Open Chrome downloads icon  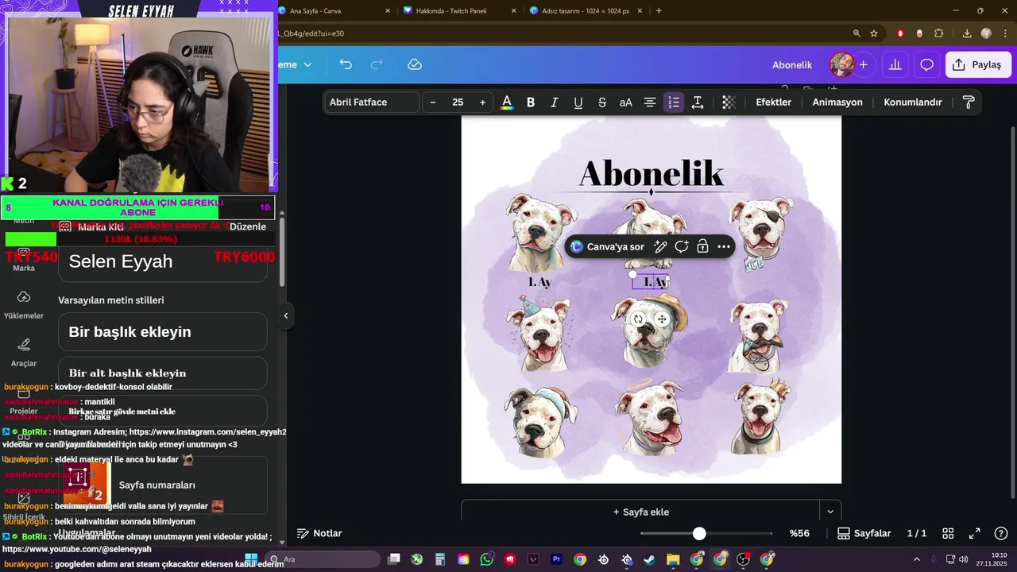pyautogui.click(x=967, y=33)
